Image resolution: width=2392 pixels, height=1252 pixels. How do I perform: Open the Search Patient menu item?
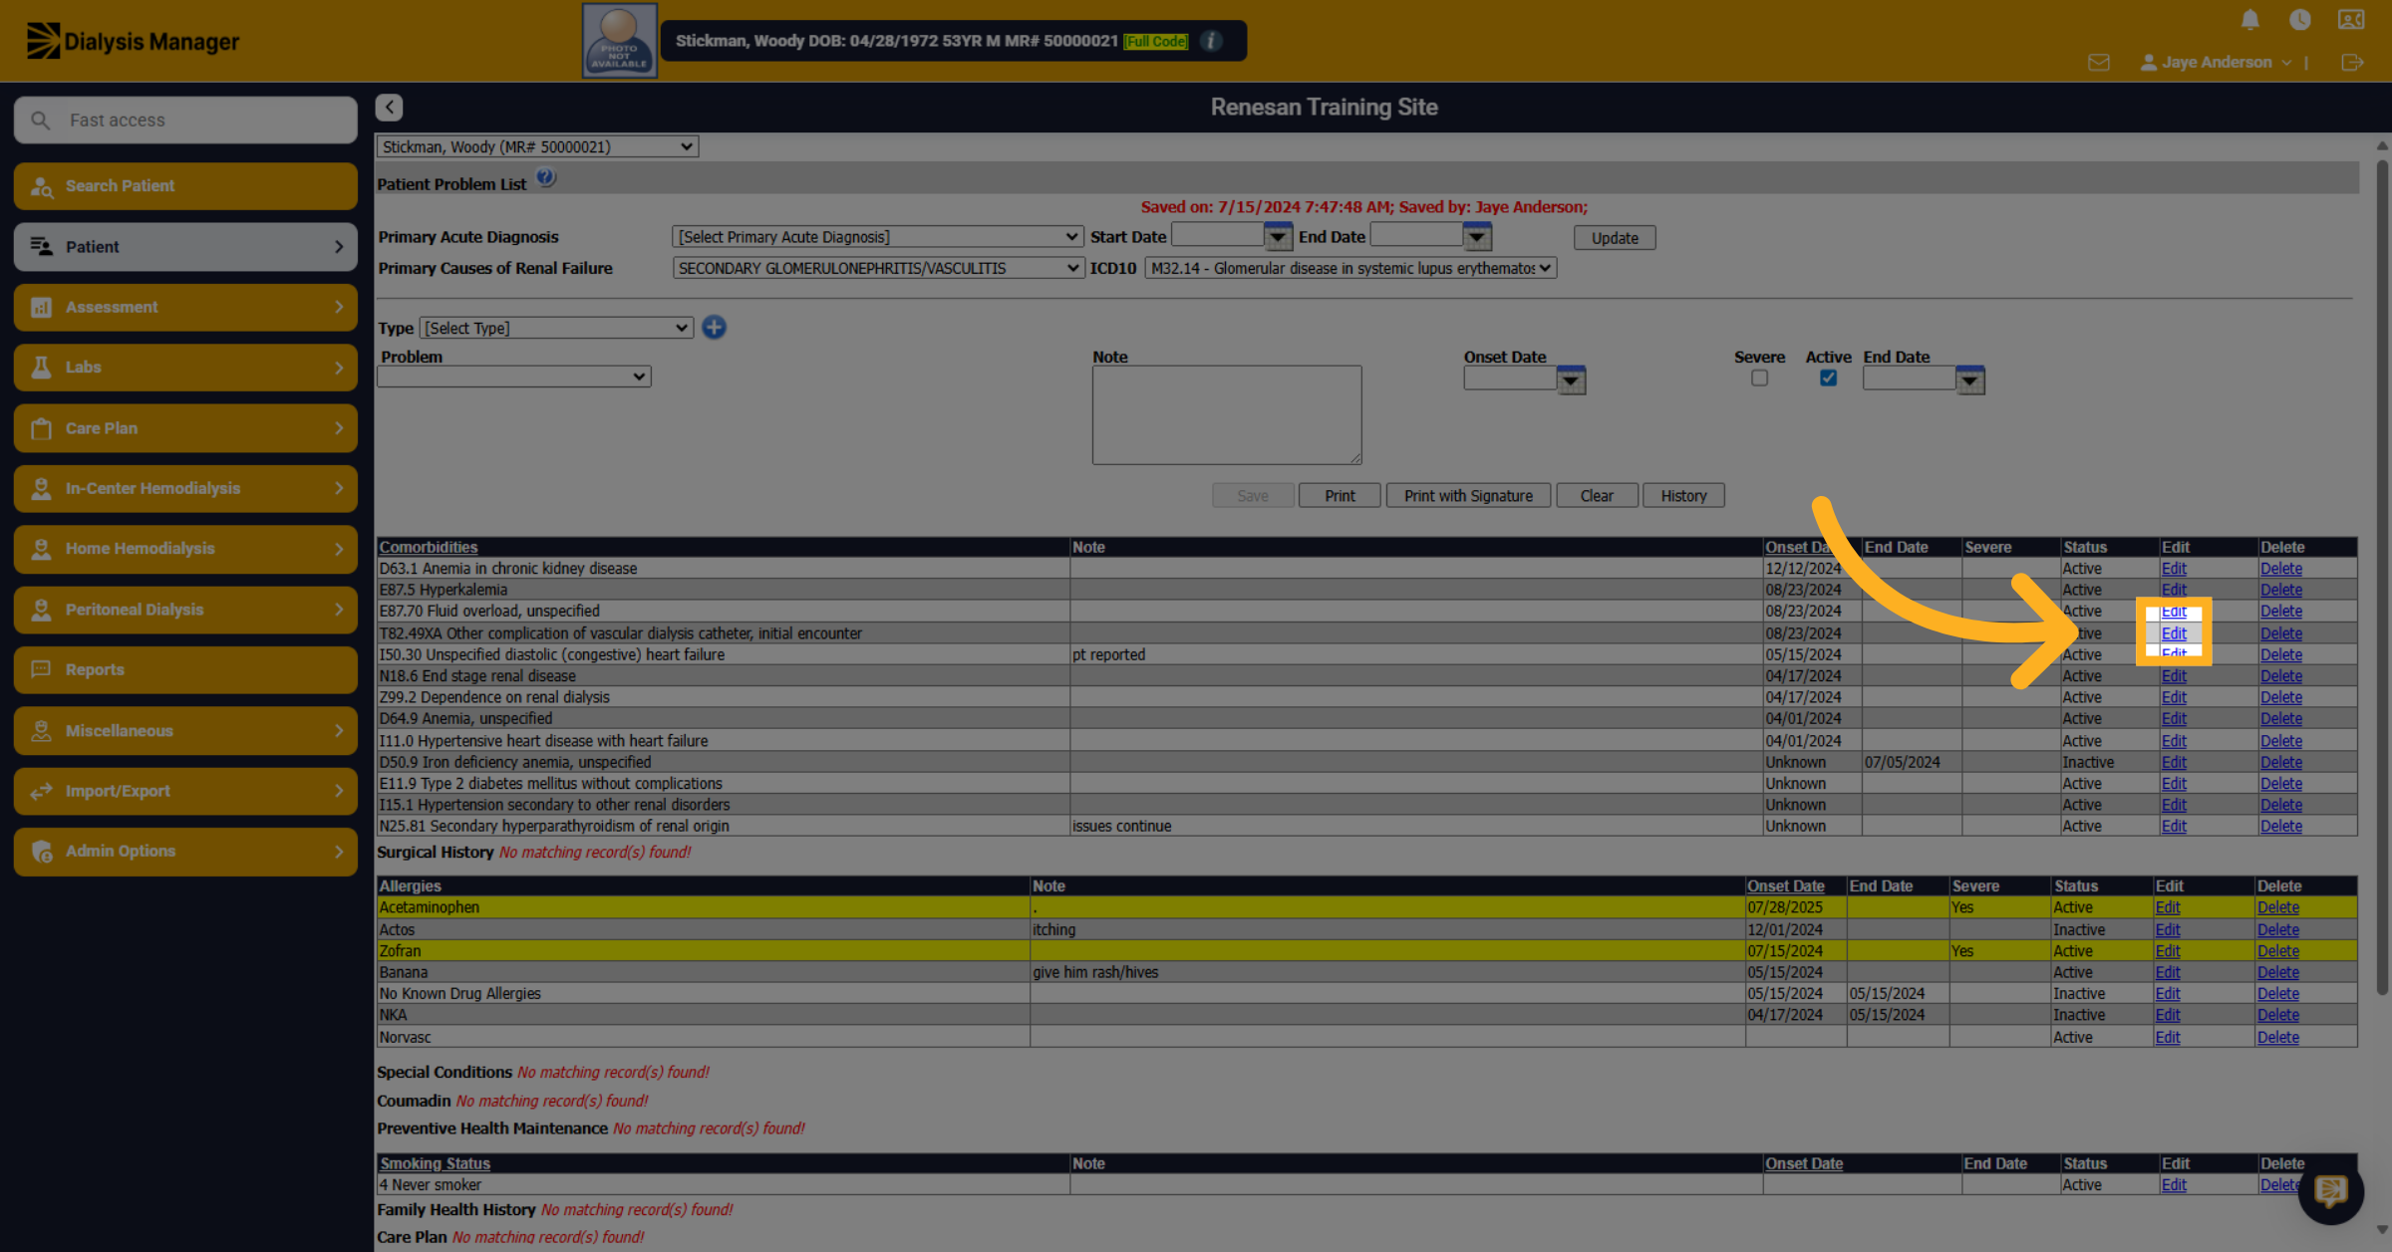click(x=185, y=186)
